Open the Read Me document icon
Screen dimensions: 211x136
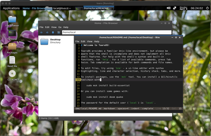(12, 61)
